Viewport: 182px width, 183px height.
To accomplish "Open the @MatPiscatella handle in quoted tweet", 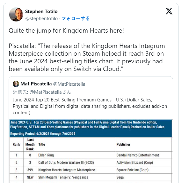I will (69, 84).
